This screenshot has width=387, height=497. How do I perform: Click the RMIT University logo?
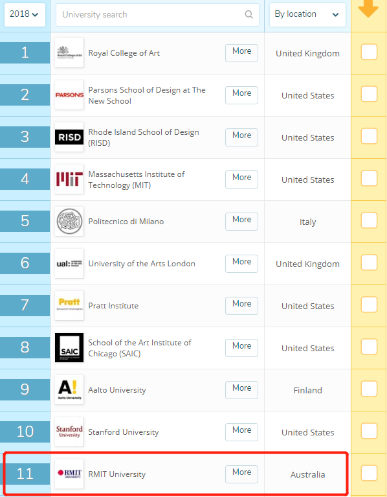69,474
